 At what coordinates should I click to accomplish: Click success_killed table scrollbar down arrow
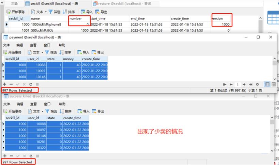point(272,151)
